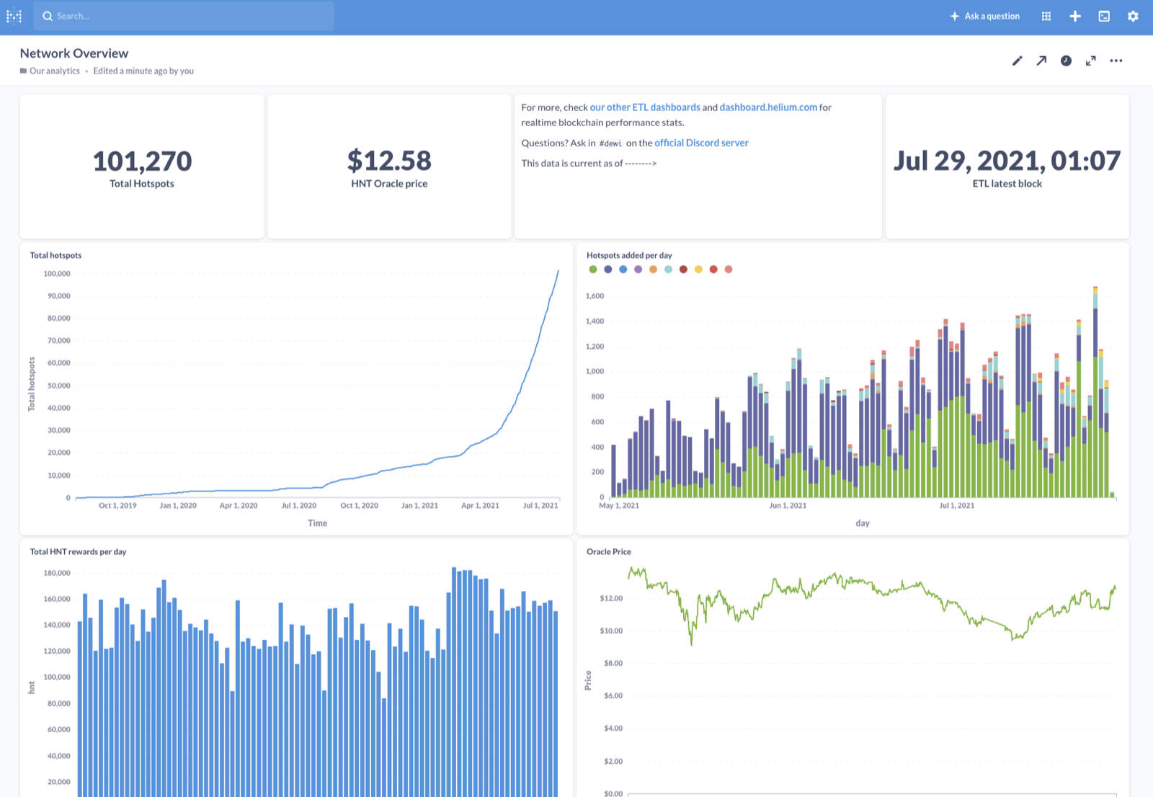Screen dimensions: 1153x797
Task: Click the 'day' axis label of Hotspots added chart
Action: pyautogui.click(x=863, y=523)
